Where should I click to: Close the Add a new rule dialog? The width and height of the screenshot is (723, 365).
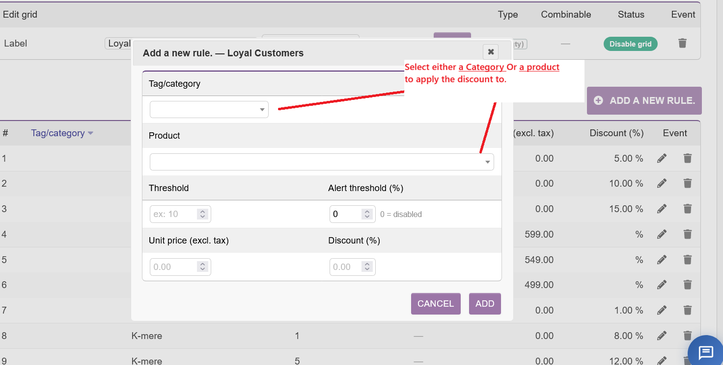[491, 51]
